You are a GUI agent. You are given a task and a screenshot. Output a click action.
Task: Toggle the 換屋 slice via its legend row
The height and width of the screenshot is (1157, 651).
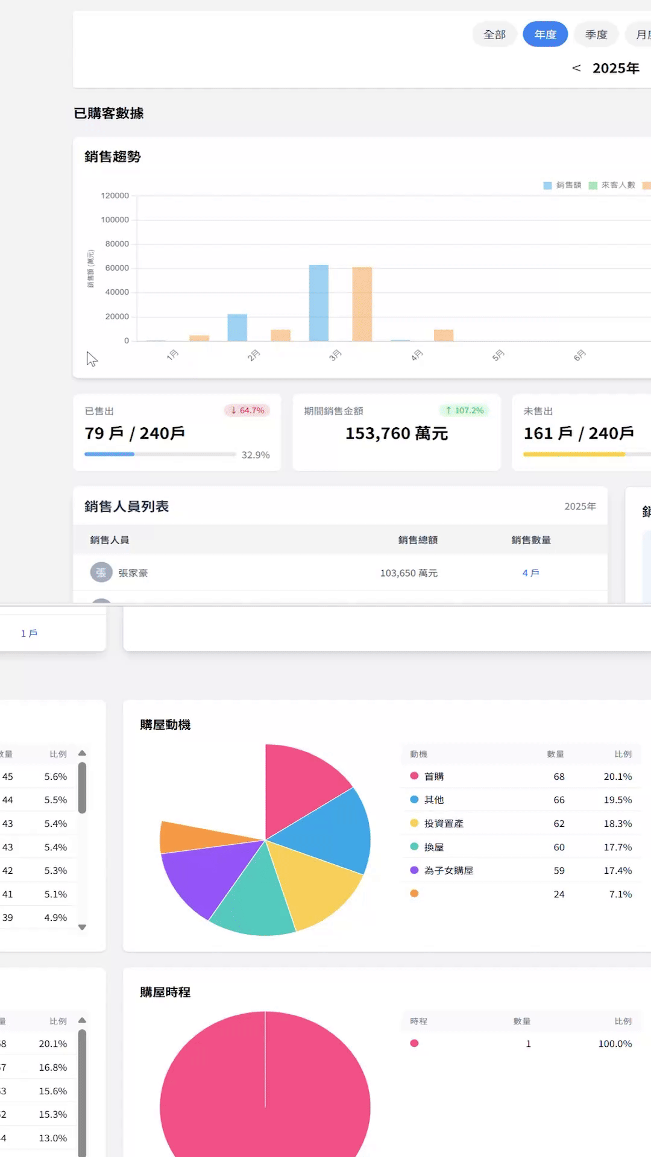tap(434, 847)
